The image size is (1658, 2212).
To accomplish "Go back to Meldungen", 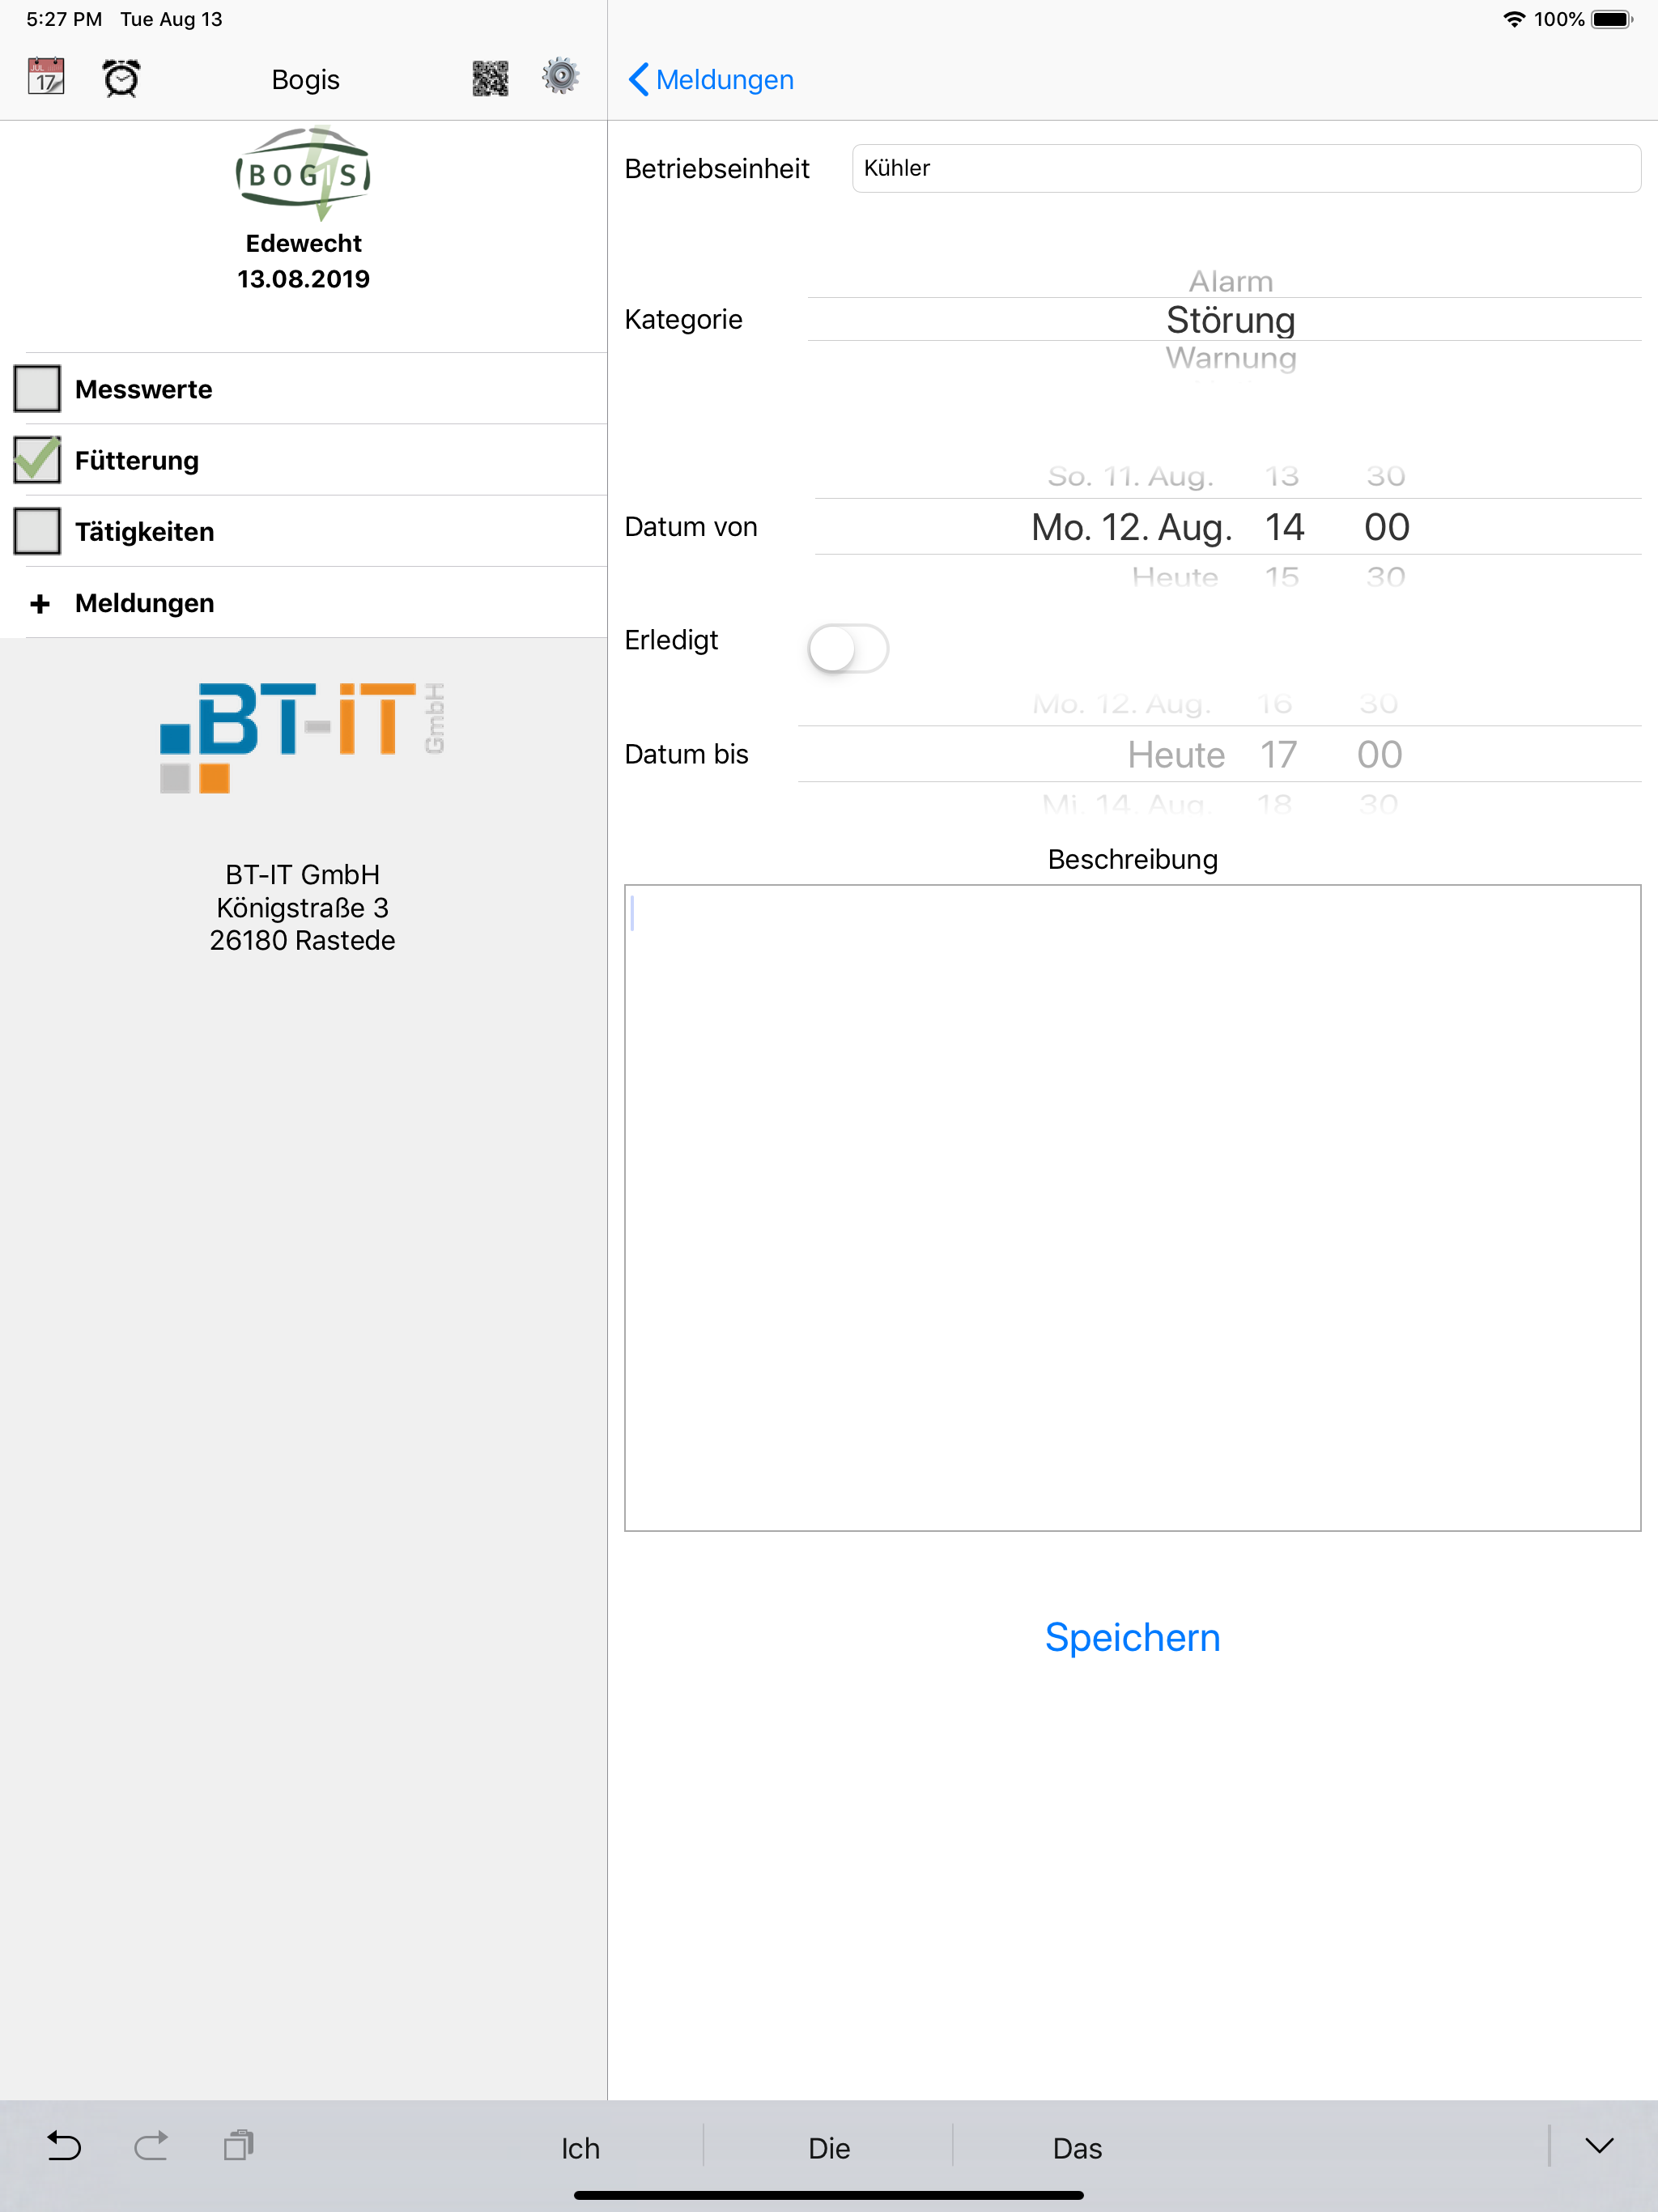I will click(x=711, y=79).
